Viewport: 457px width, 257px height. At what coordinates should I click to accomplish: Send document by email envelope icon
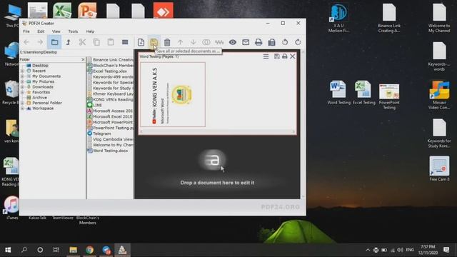pos(246,42)
